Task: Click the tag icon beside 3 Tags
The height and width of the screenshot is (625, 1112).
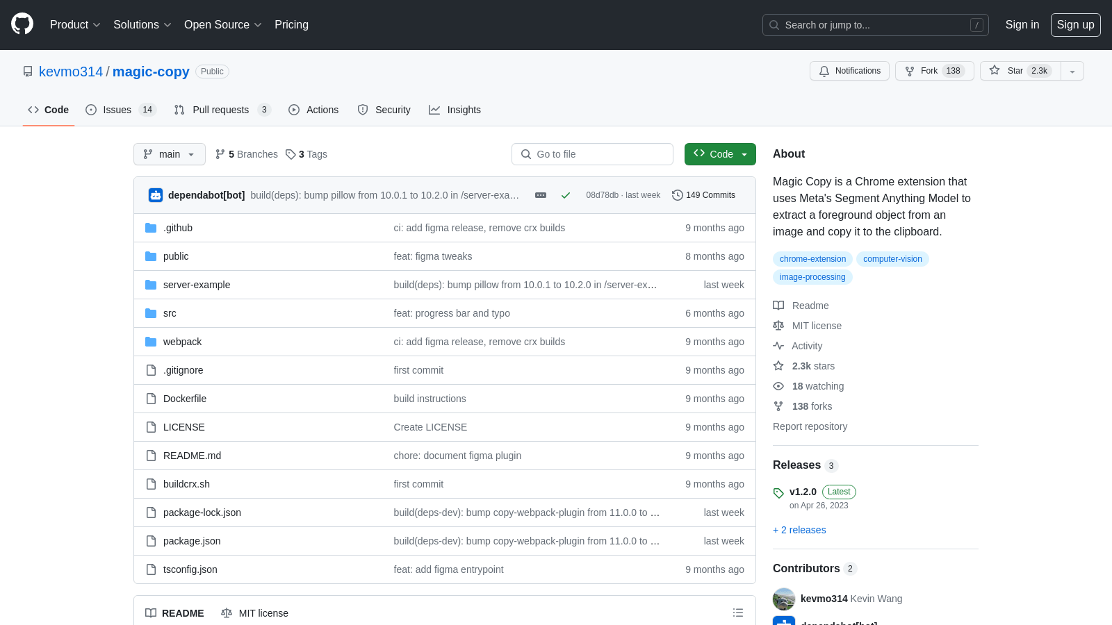Action: (291, 154)
